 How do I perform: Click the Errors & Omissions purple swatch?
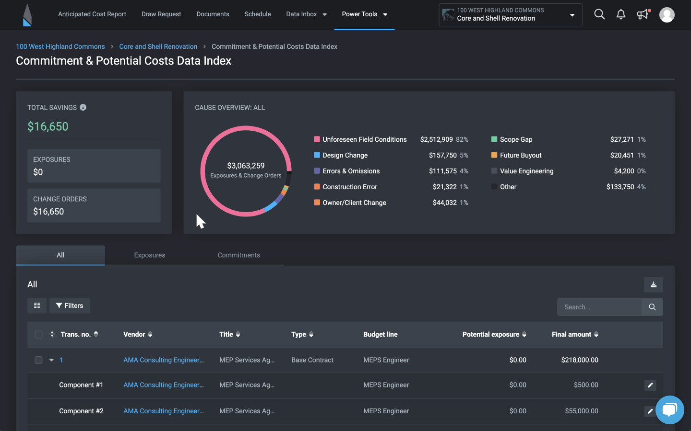pos(317,171)
